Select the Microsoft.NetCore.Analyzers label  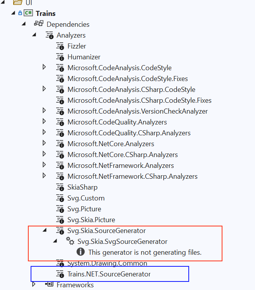pyautogui.click(x=111, y=144)
